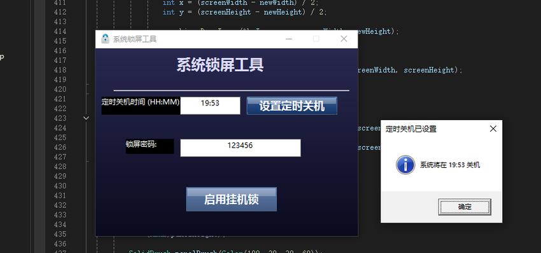Click line number 412 in editor gutter

click(60, 12)
